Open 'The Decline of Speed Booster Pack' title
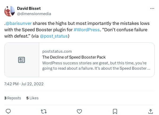 (74, 57)
